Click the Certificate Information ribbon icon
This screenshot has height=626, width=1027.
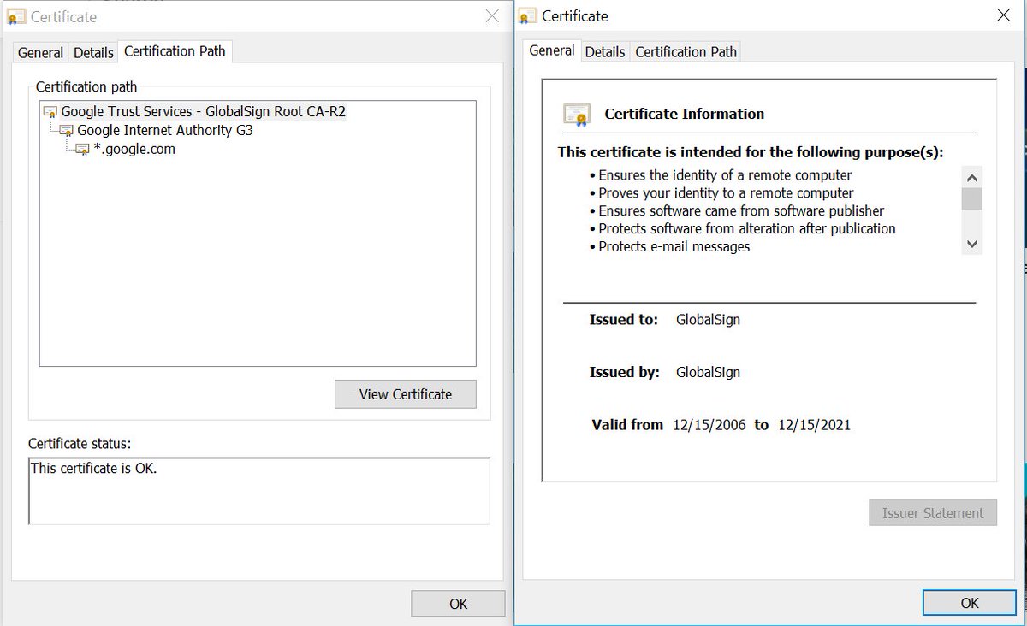[x=577, y=115]
